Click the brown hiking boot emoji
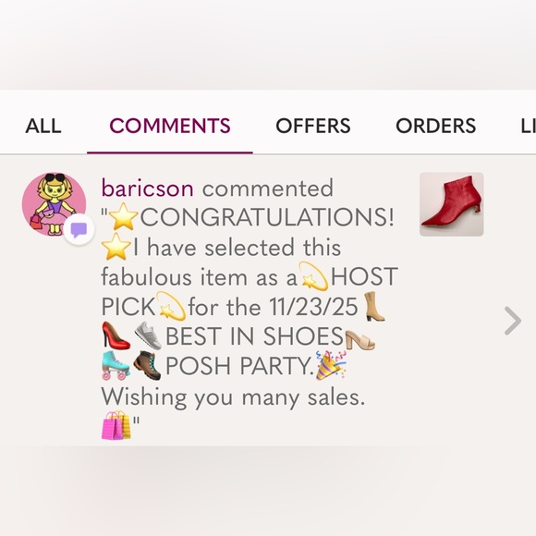Screen dimensions: 536x536 147,365
